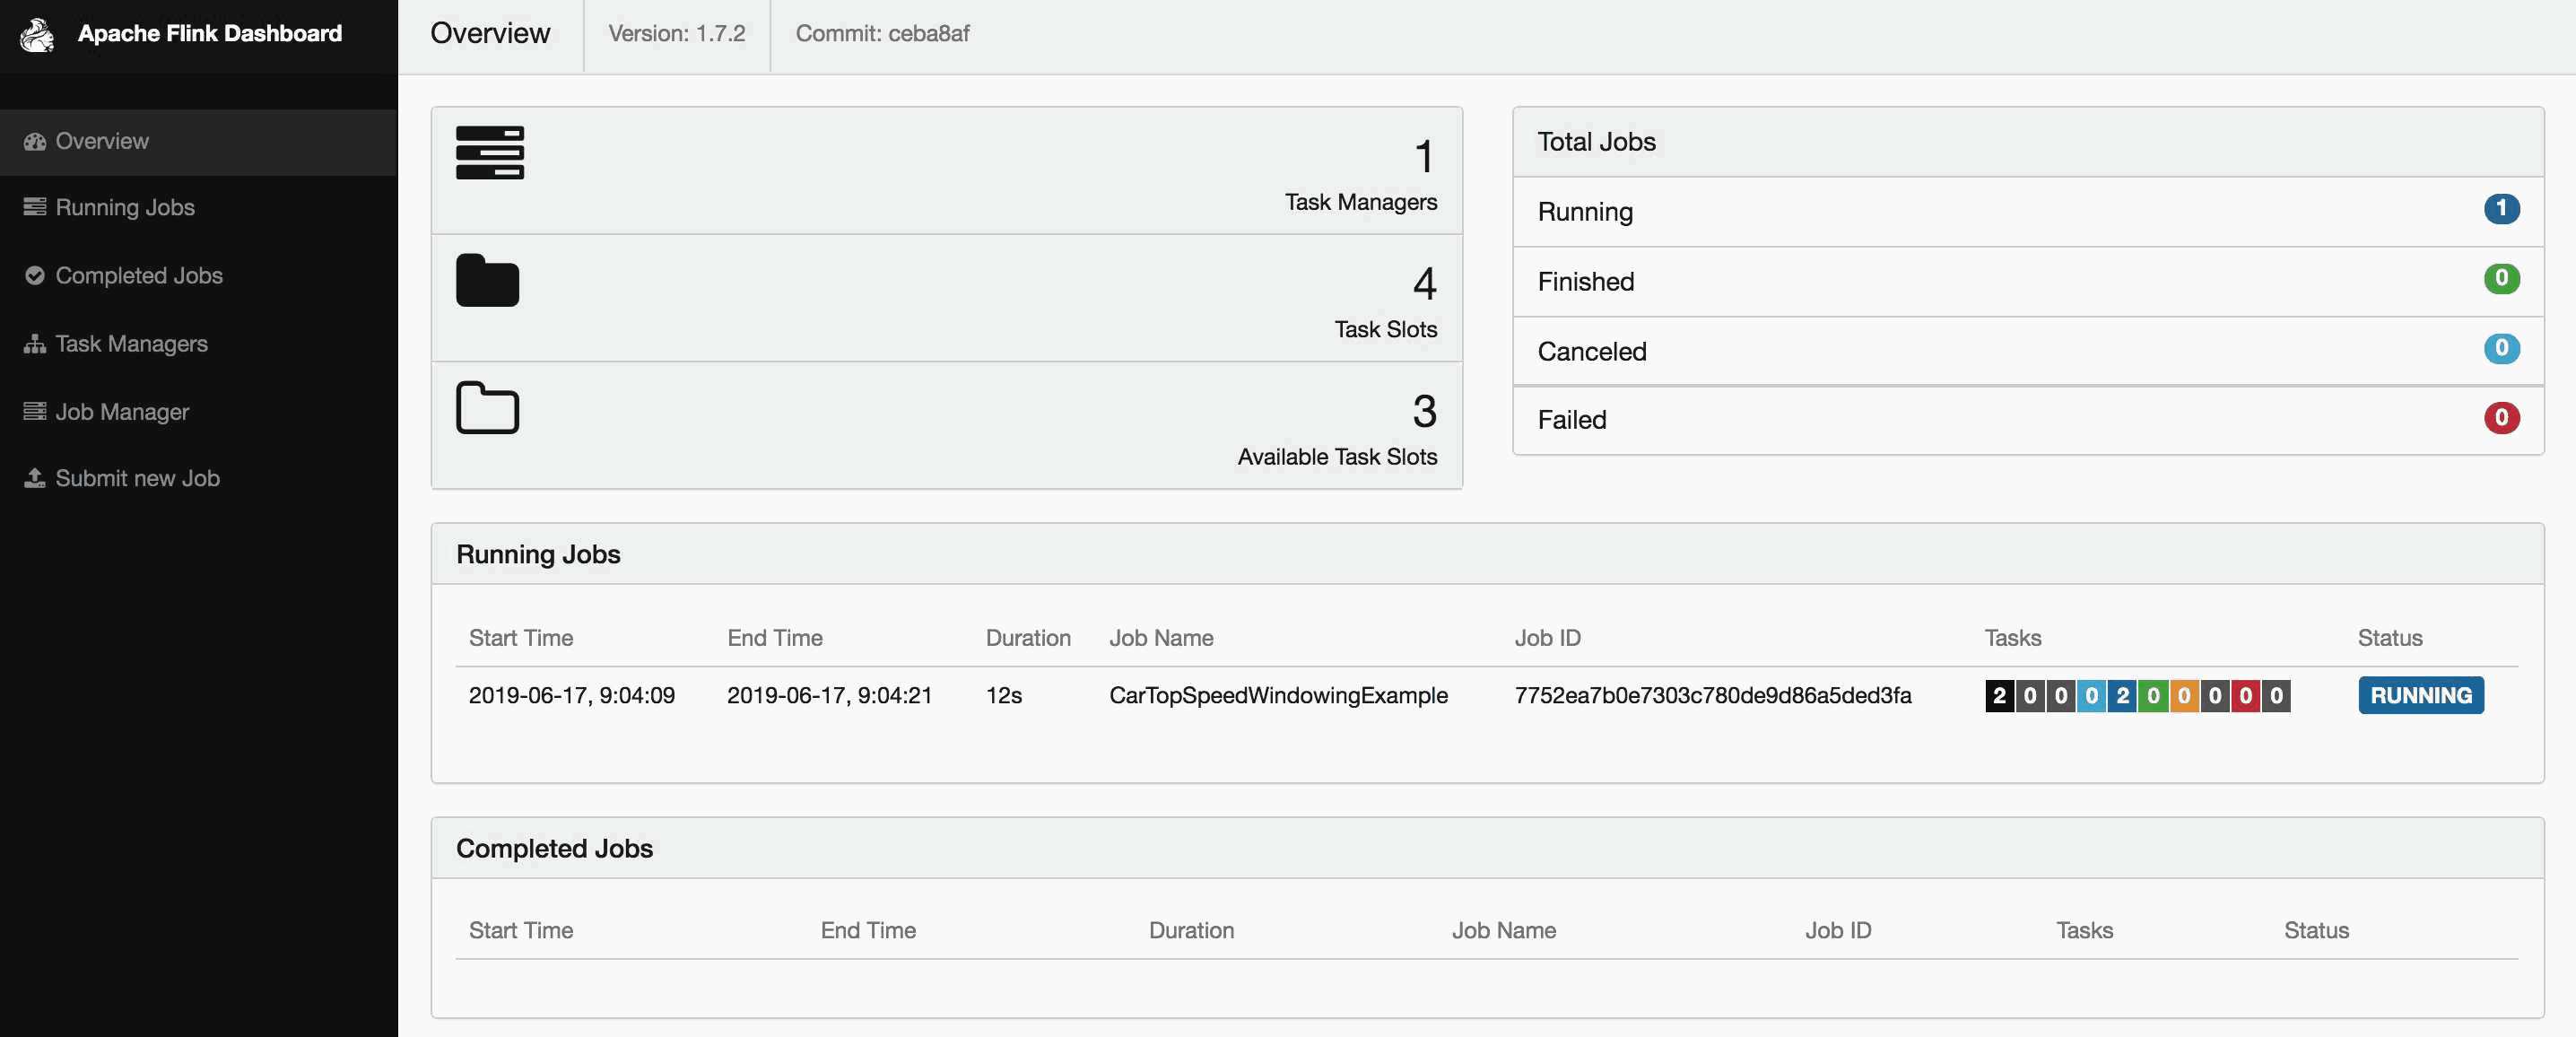Screen dimensions: 2576x1037
Task: Click the Apache Flink squirrel logo
Action: [x=37, y=35]
